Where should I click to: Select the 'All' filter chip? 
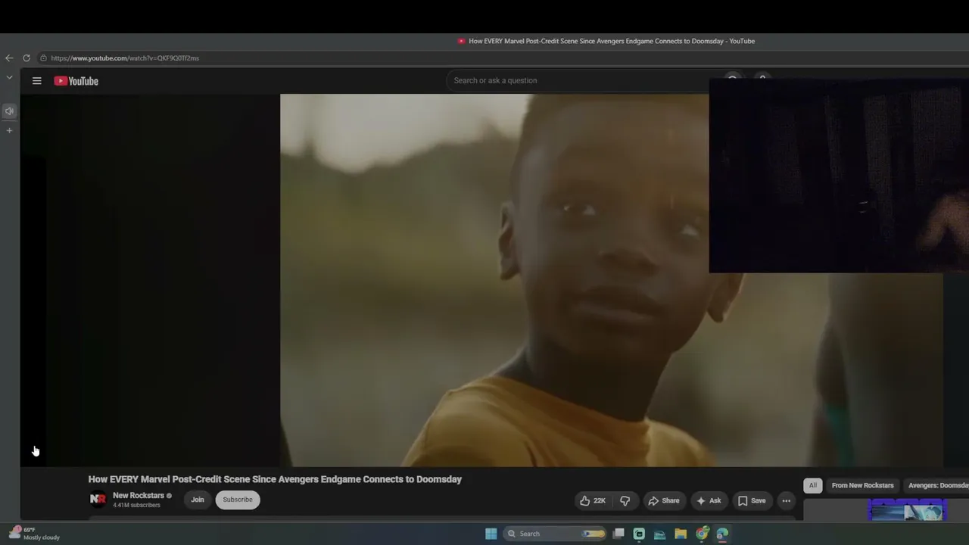coord(813,485)
